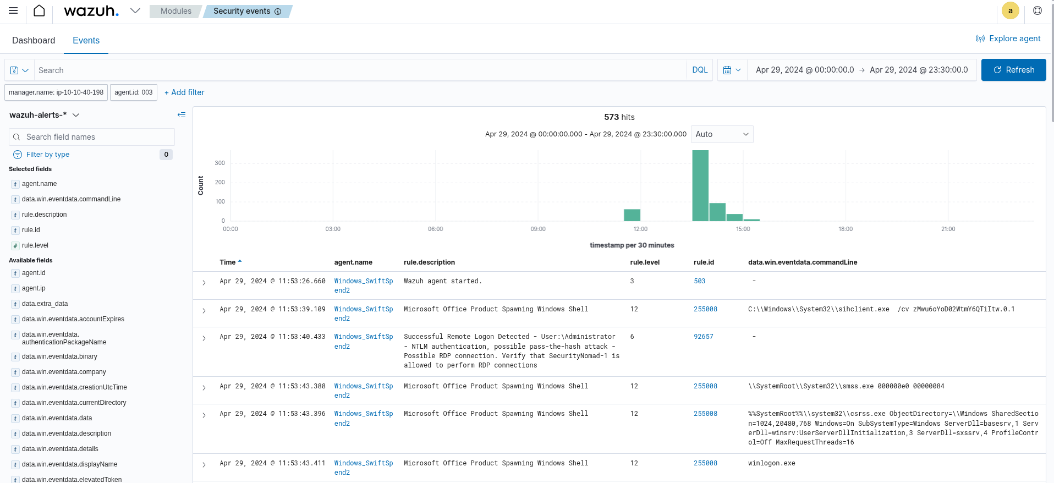Screen dimensions: 1054x483
Task: Open the calendar quick date menu
Action: [732, 70]
